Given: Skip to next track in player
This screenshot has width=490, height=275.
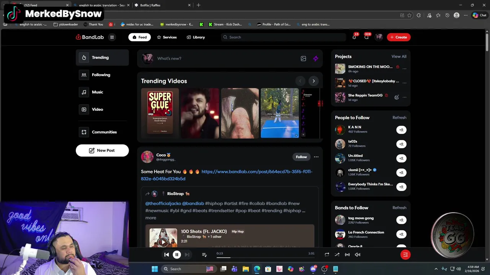Looking at the screenshot, I should [187, 255].
